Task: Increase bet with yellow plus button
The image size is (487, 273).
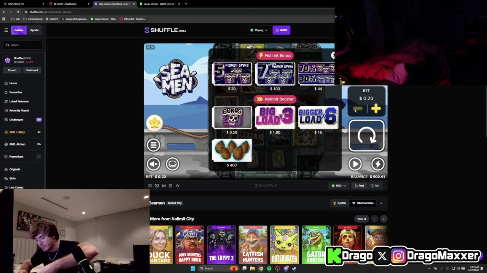Action: (x=376, y=109)
